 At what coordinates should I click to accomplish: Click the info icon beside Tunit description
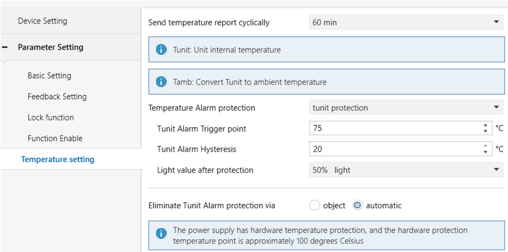[161, 50]
